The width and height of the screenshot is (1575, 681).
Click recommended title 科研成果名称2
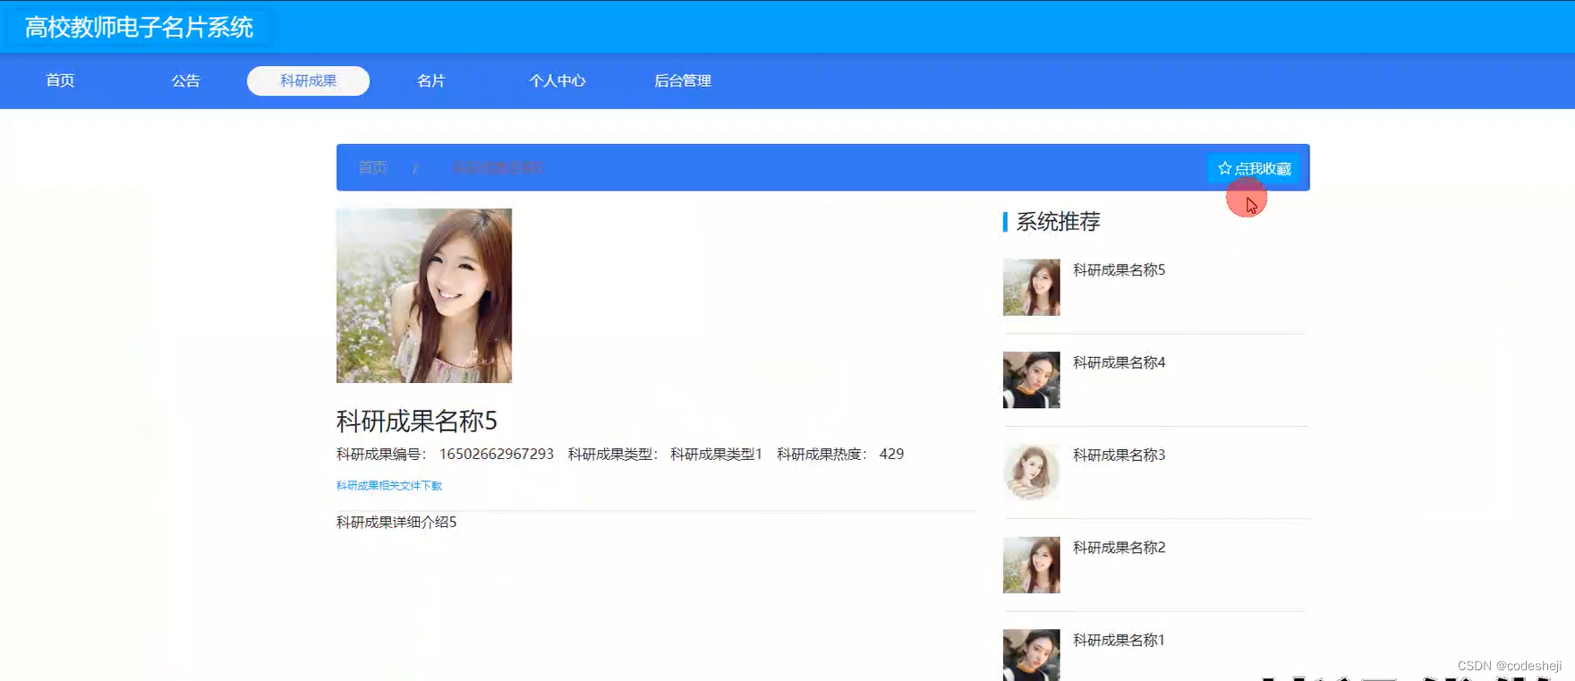click(1120, 548)
